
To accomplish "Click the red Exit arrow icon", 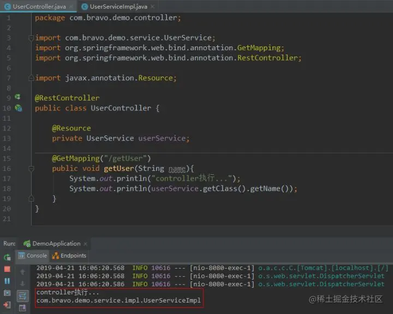I will (x=7, y=305).
